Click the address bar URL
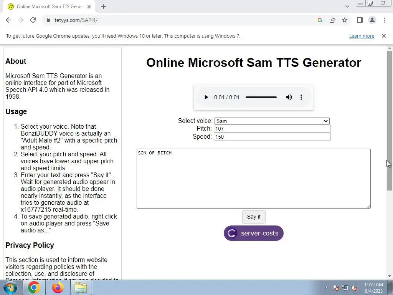Viewport: 393px width, 295px height. coord(76,20)
